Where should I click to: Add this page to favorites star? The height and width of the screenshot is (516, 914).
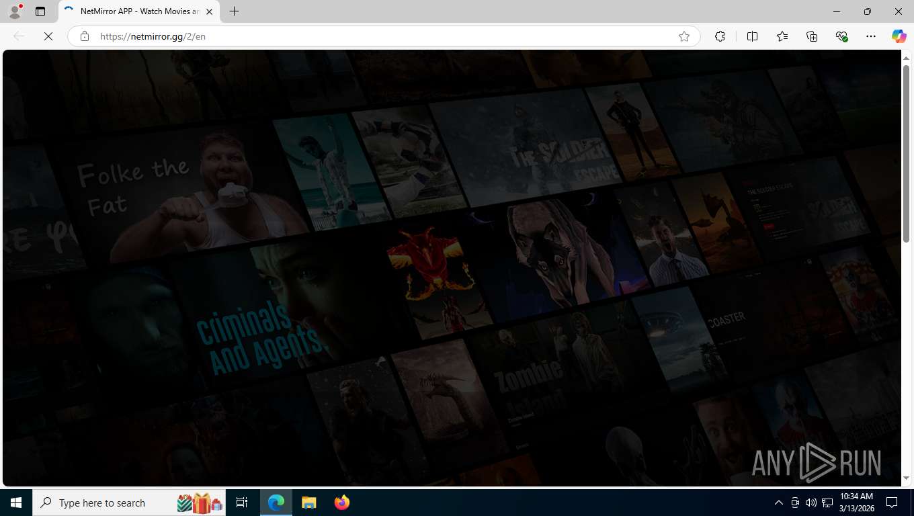click(x=684, y=36)
